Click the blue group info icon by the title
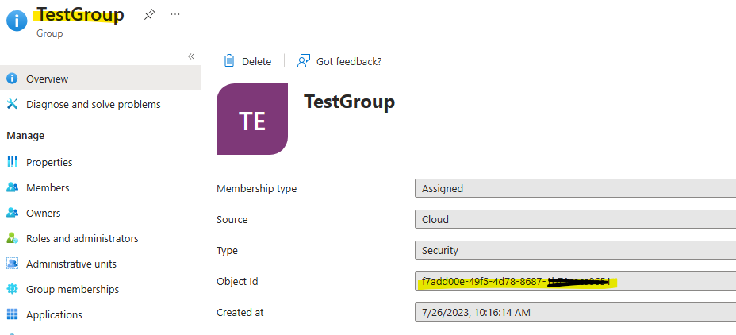Viewport: 736px width, 335px height. (x=17, y=21)
